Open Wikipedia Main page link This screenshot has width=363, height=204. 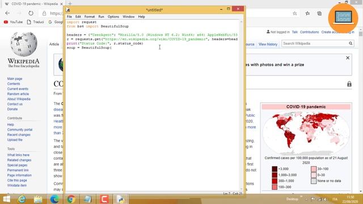tap(15, 79)
